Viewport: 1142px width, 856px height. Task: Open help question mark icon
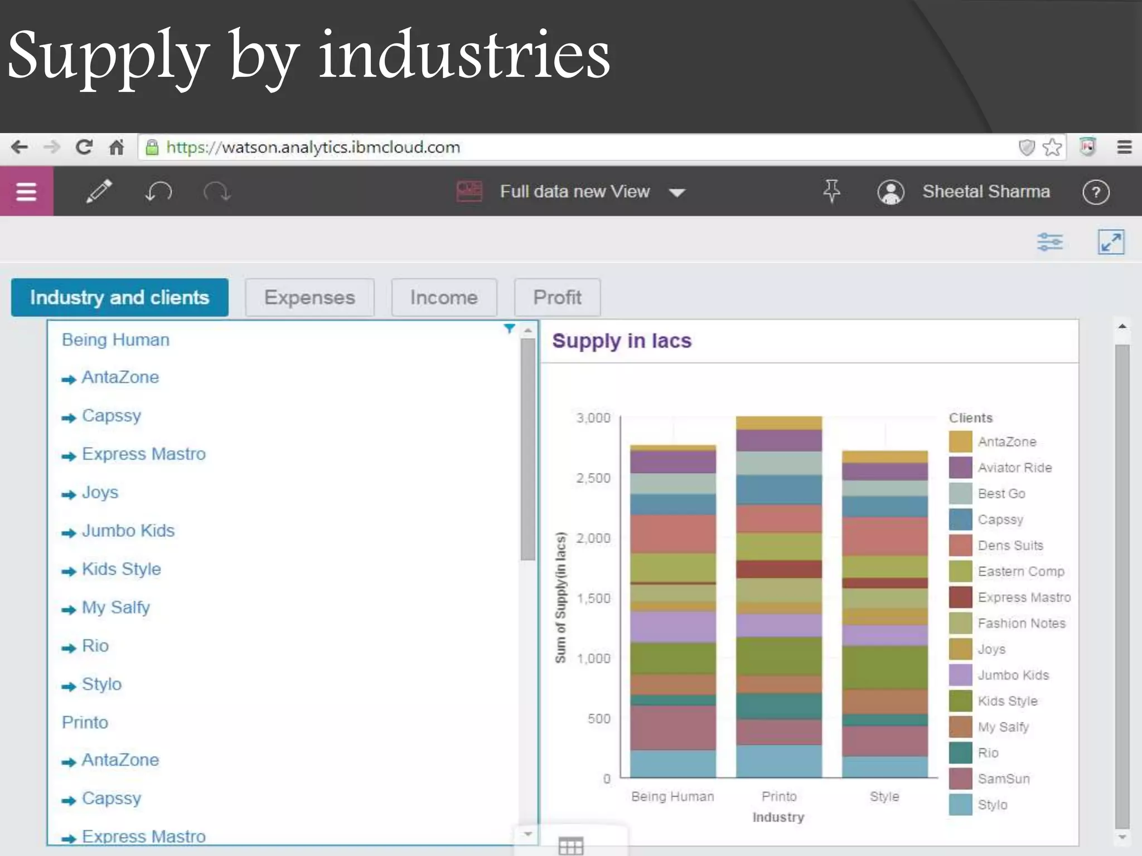click(1096, 192)
